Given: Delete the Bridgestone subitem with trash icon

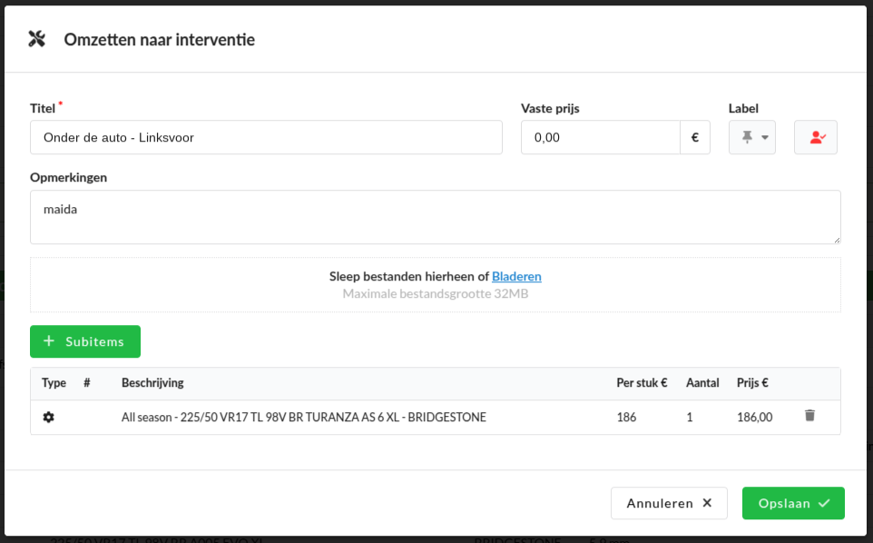Looking at the screenshot, I should [x=809, y=416].
